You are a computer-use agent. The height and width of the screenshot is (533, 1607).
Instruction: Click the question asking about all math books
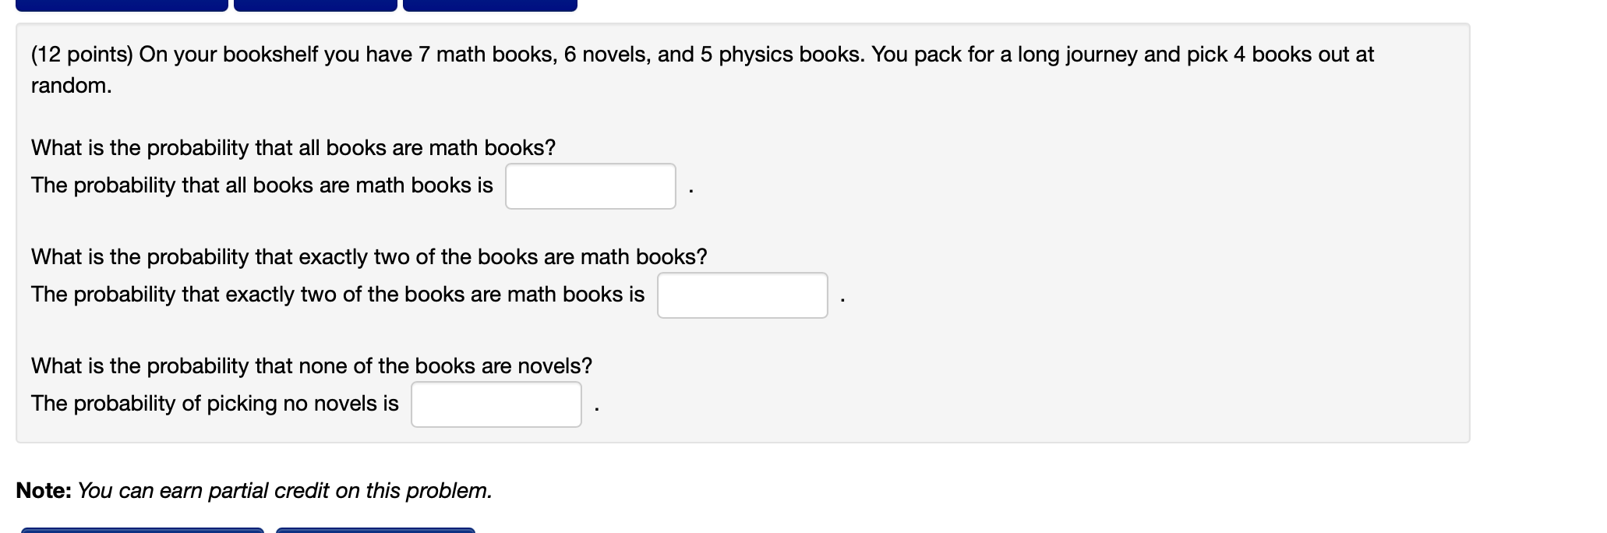(x=293, y=147)
